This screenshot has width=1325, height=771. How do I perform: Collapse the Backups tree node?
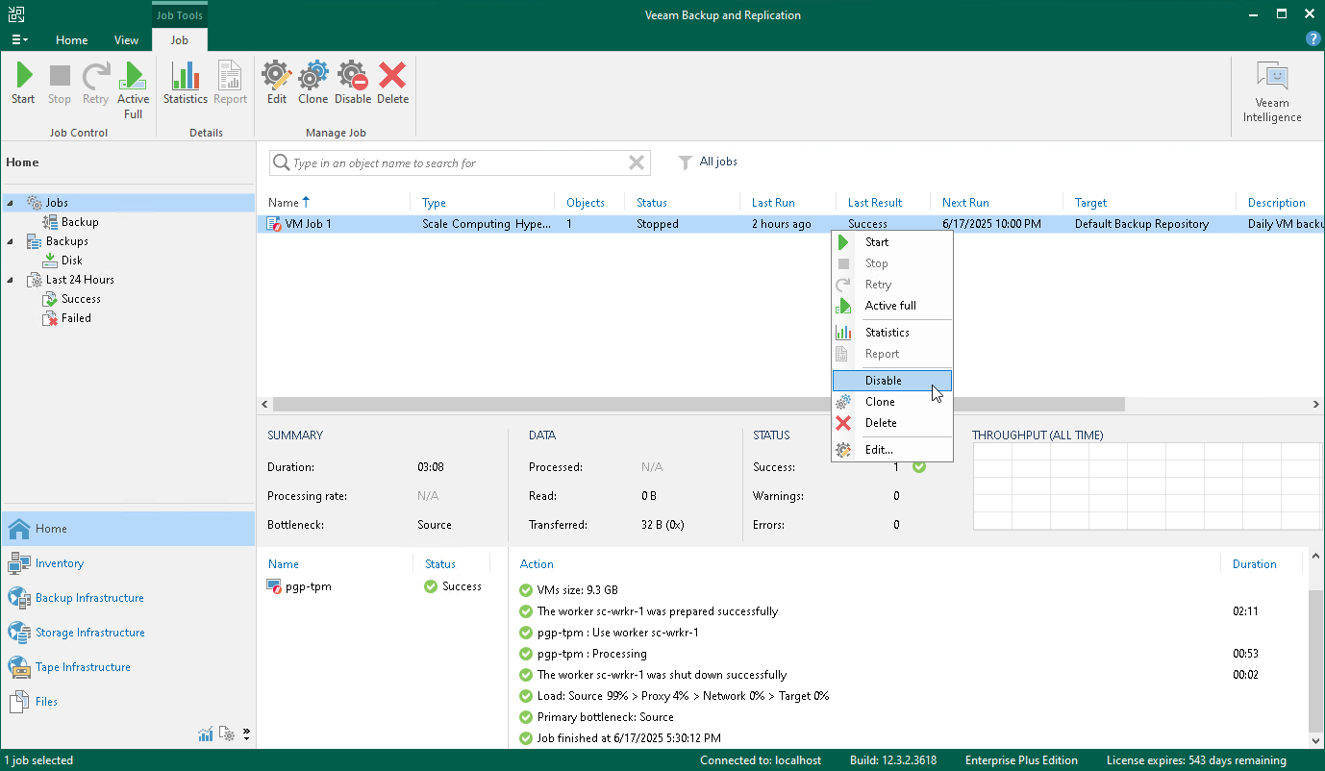click(10, 241)
